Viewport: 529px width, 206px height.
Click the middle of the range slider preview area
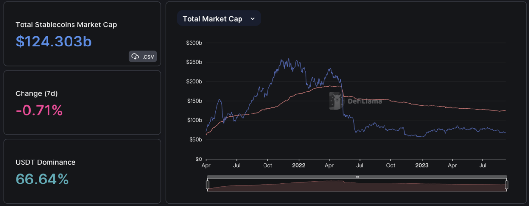point(357,186)
